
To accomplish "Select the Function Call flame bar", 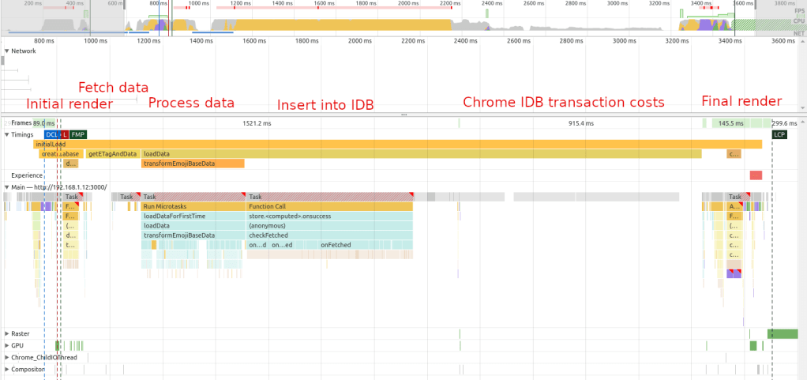I will pos(330,206).
